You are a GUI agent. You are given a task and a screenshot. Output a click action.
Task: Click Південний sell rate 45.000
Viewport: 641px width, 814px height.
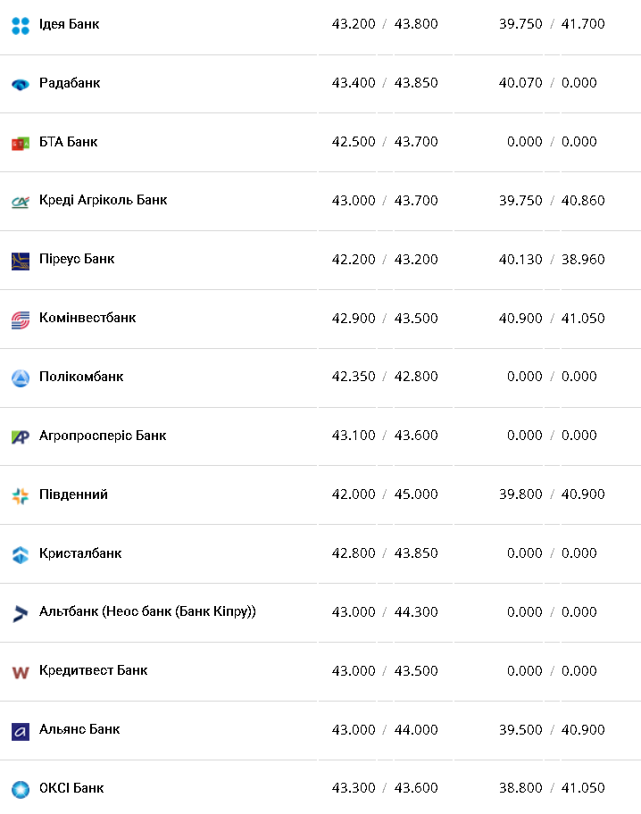416,494
